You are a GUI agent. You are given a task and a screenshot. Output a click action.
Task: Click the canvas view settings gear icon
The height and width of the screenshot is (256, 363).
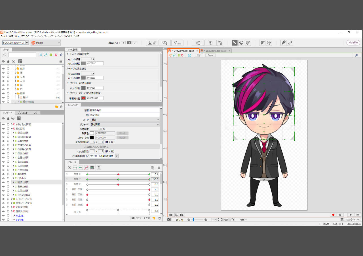point(340,215)
